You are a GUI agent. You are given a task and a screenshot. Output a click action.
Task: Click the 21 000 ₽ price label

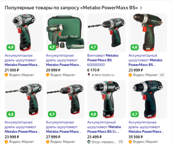coord(12,70)
